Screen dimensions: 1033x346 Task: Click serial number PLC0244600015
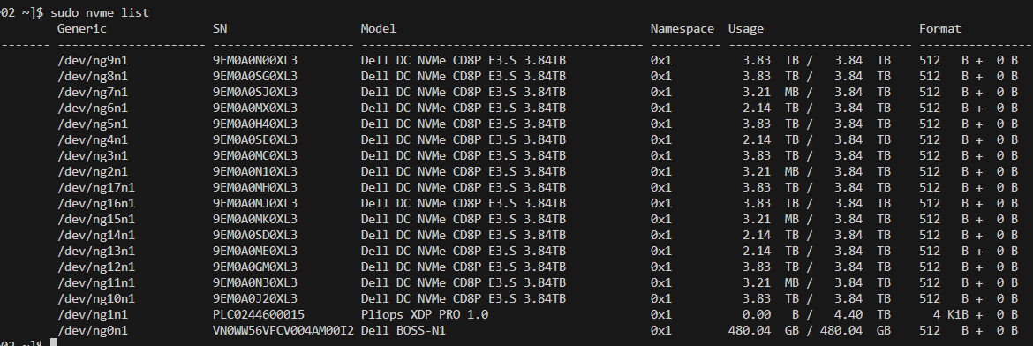[x=259, y=314]
